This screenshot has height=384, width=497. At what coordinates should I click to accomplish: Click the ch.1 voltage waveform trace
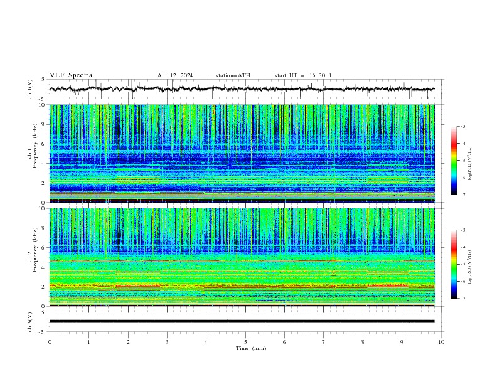click(242, 89)
